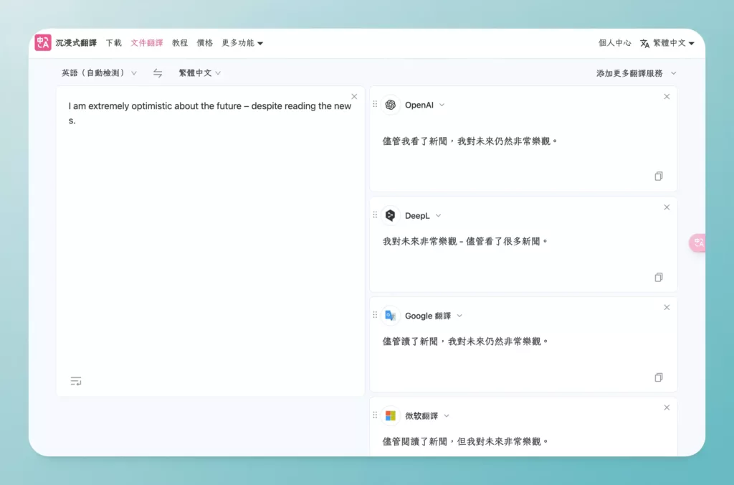This screenshot has width=734, height=485.
Task: Open 個人中心
Action: click(614, 43)
